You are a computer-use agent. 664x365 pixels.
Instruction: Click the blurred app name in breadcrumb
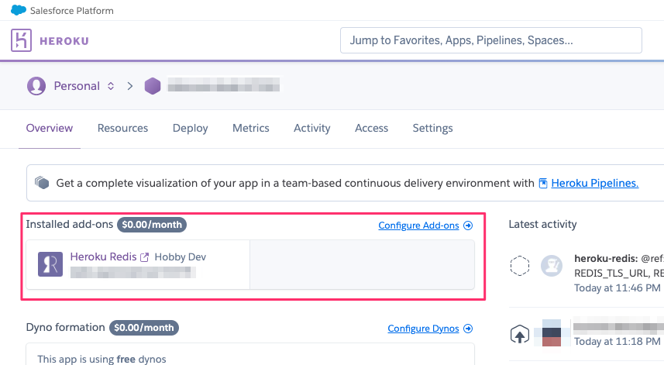(224, 84)
